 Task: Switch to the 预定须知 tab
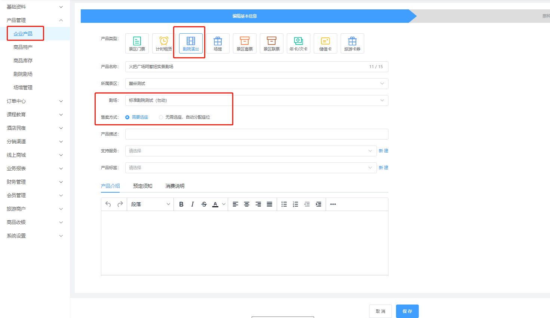142,186
